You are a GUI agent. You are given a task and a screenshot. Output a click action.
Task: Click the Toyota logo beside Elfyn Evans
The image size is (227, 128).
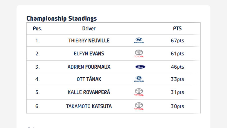(139, 54)
